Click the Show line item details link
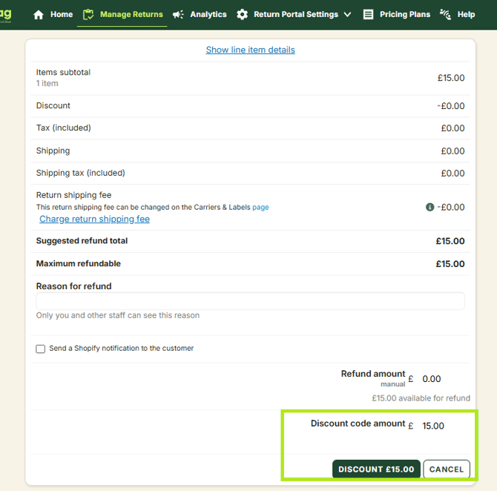Viewport: 497px width, 491px height. click(251, 50)
